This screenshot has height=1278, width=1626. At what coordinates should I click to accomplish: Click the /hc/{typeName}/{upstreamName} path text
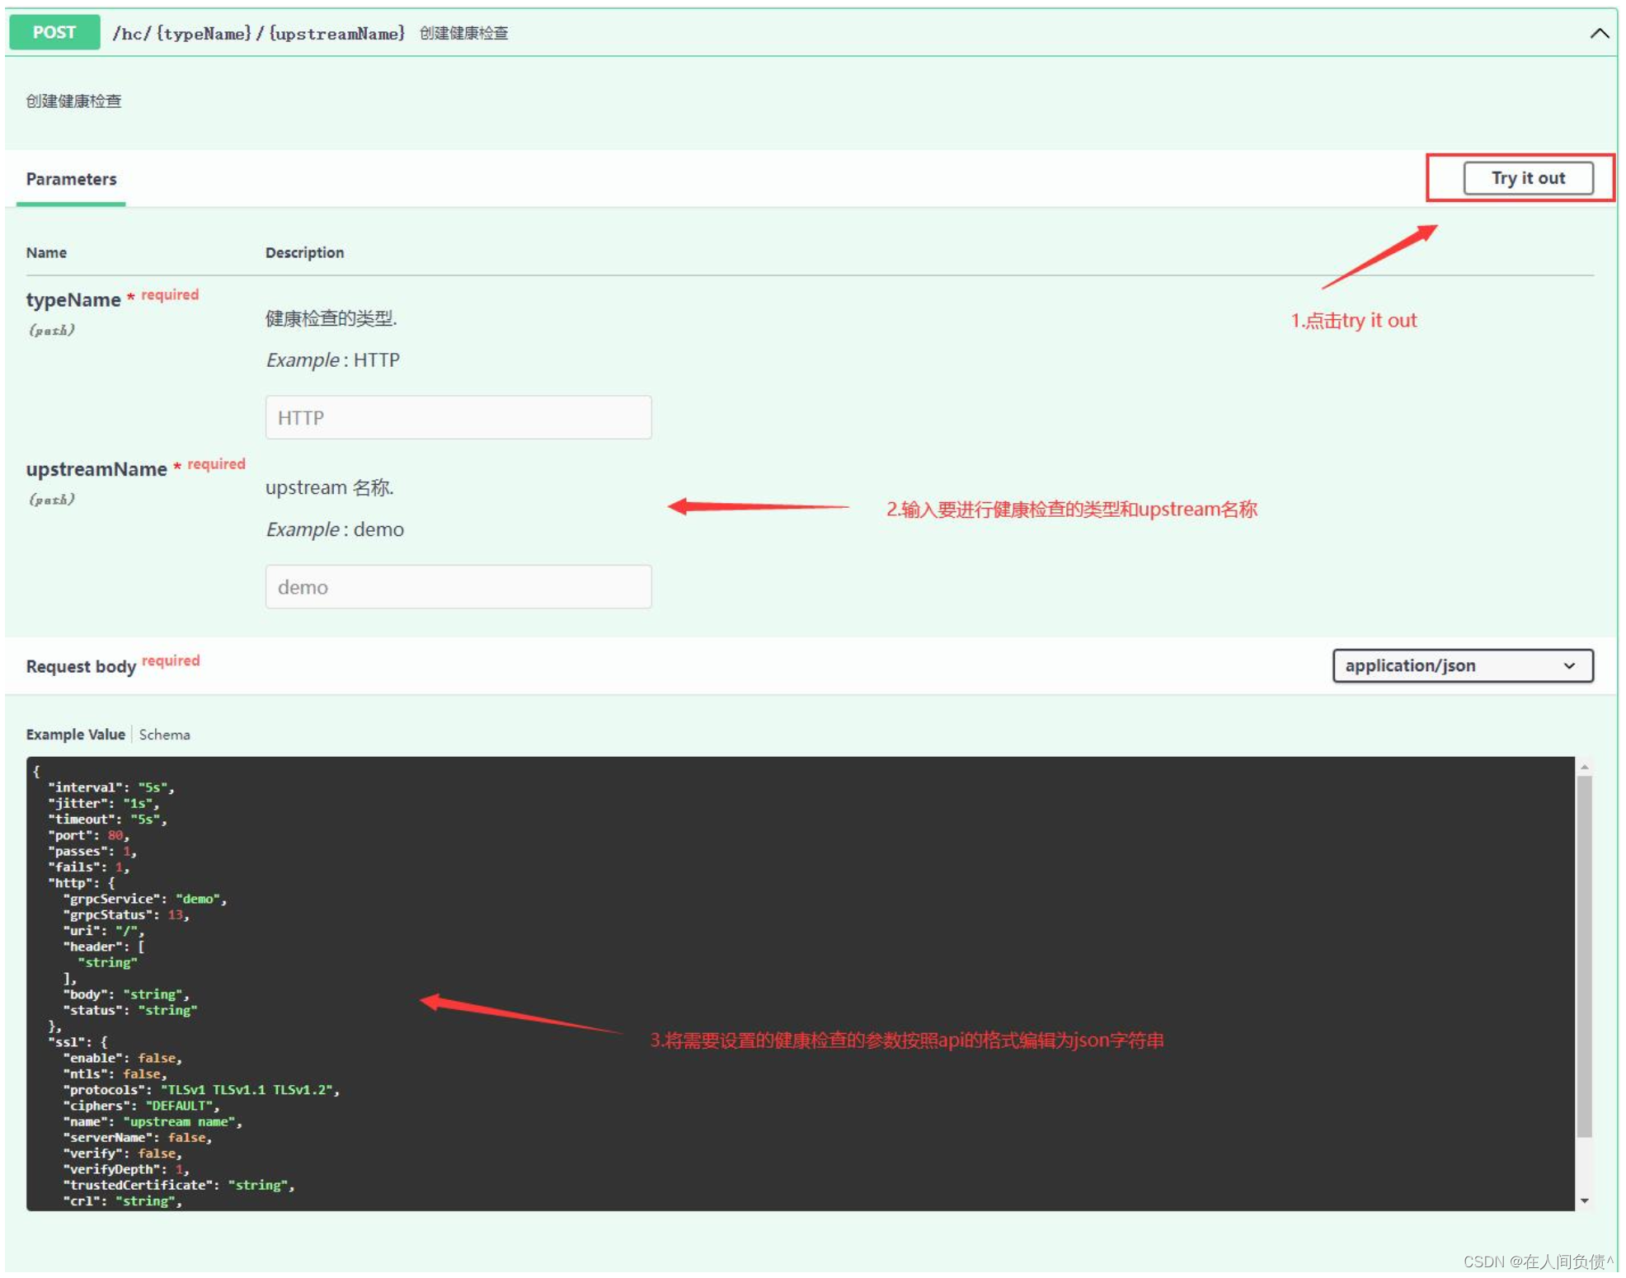(x=258, y=33)
